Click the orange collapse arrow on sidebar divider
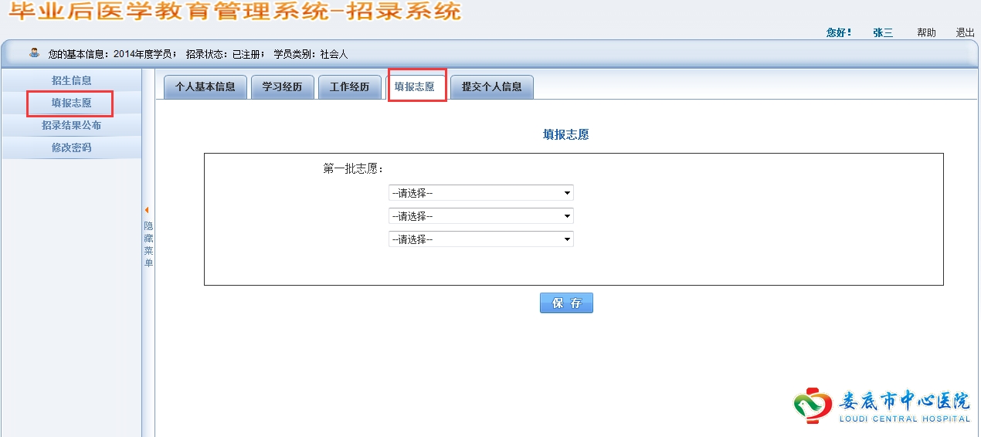981x437 pixels. point(147,210)
